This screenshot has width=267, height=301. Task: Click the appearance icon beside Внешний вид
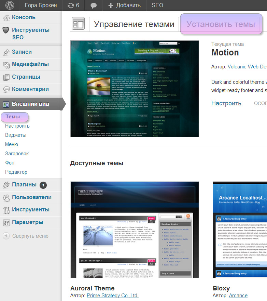(6, 104)
